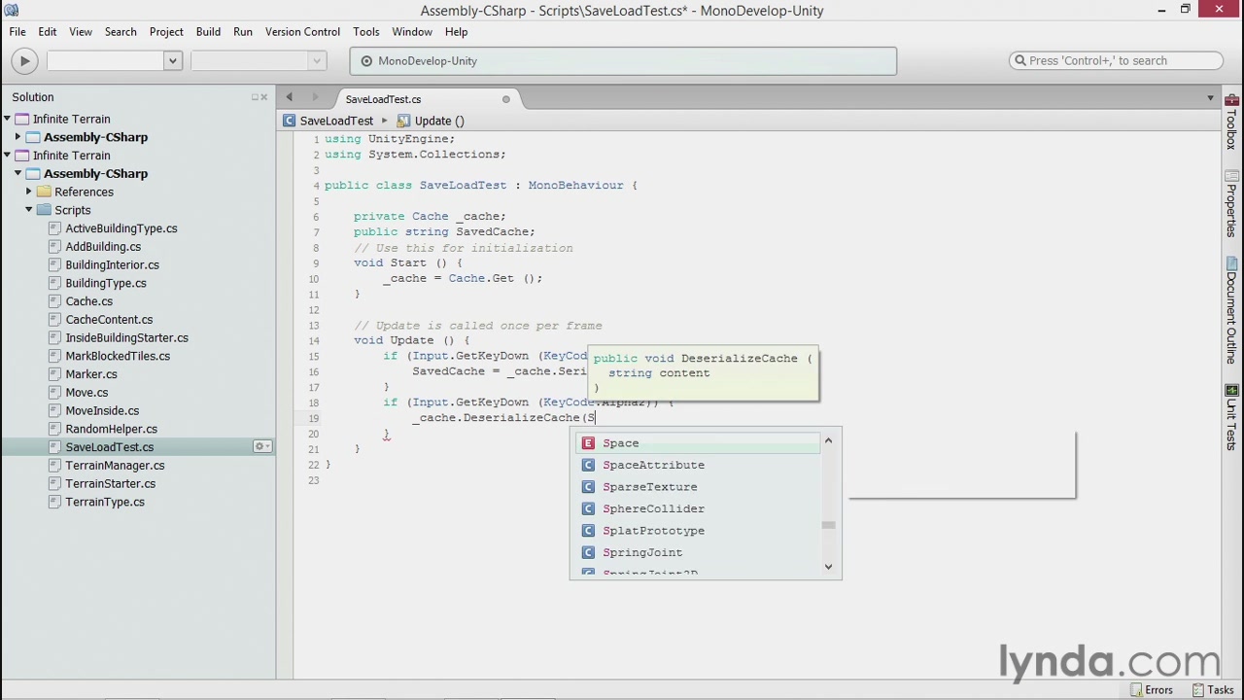
Task: Click the RandomHelper.cs file icon
Action: [x=54, y=429]
